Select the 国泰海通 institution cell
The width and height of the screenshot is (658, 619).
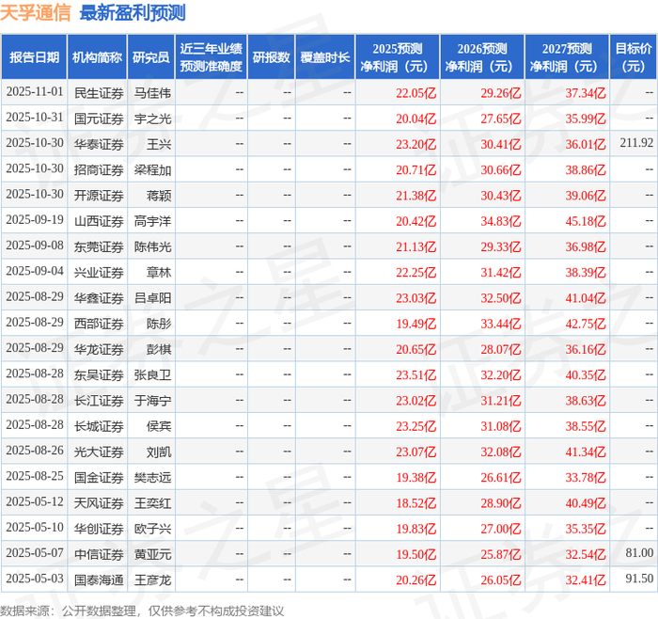pyautogui.click(x=99, y=579)
